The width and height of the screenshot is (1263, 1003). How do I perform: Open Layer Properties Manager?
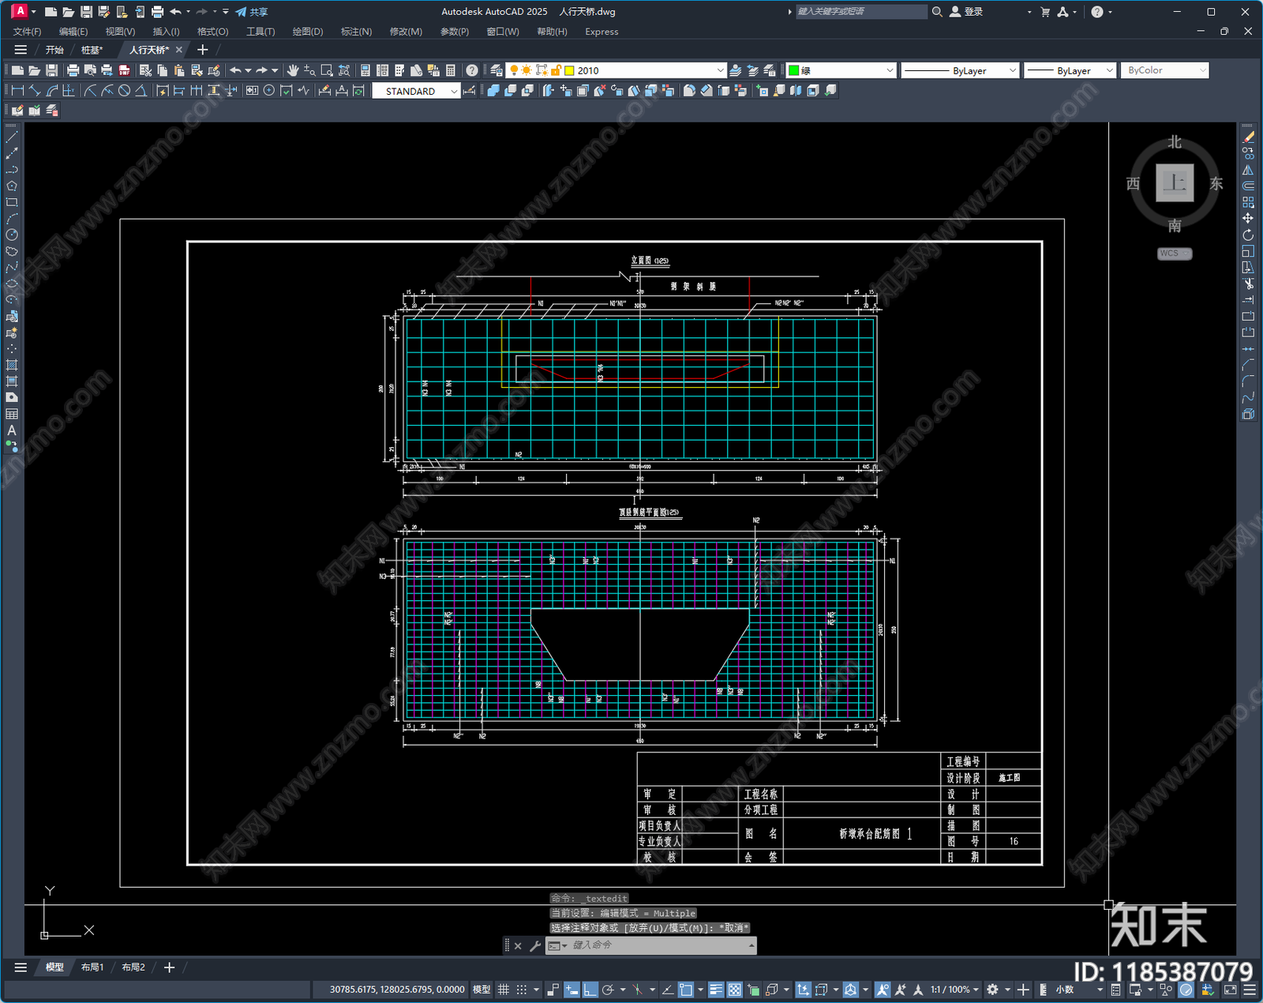pos(497,70)
